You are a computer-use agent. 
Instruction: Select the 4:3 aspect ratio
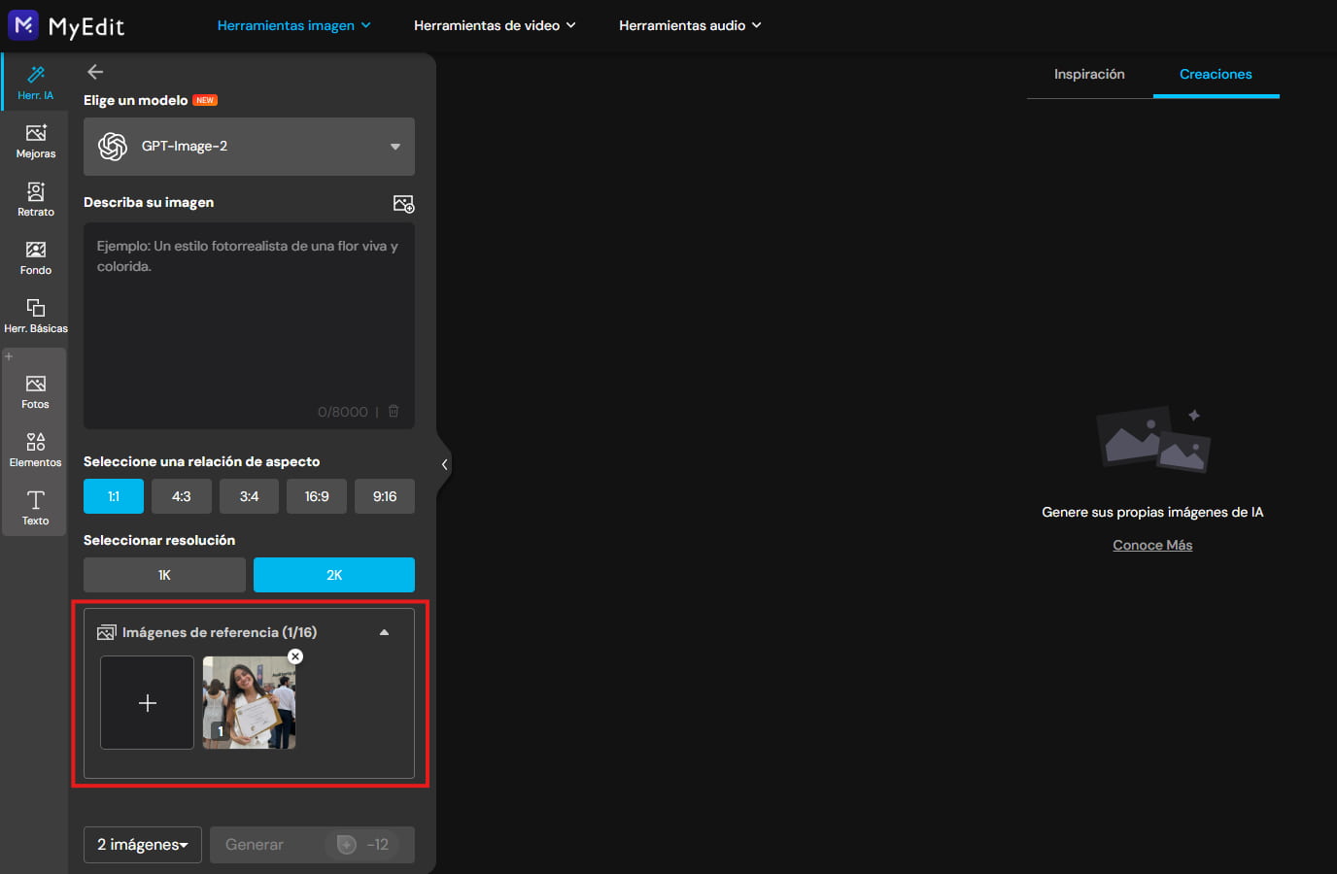[x=182, y=496]
